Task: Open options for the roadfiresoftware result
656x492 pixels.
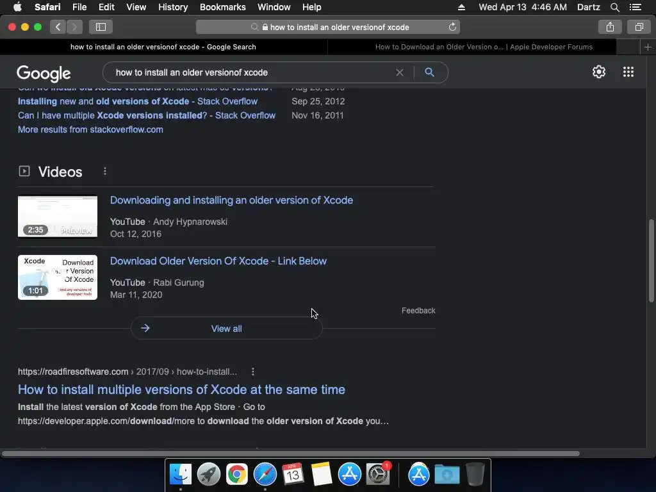Action: pyautogui.click(x=252, y=372)
